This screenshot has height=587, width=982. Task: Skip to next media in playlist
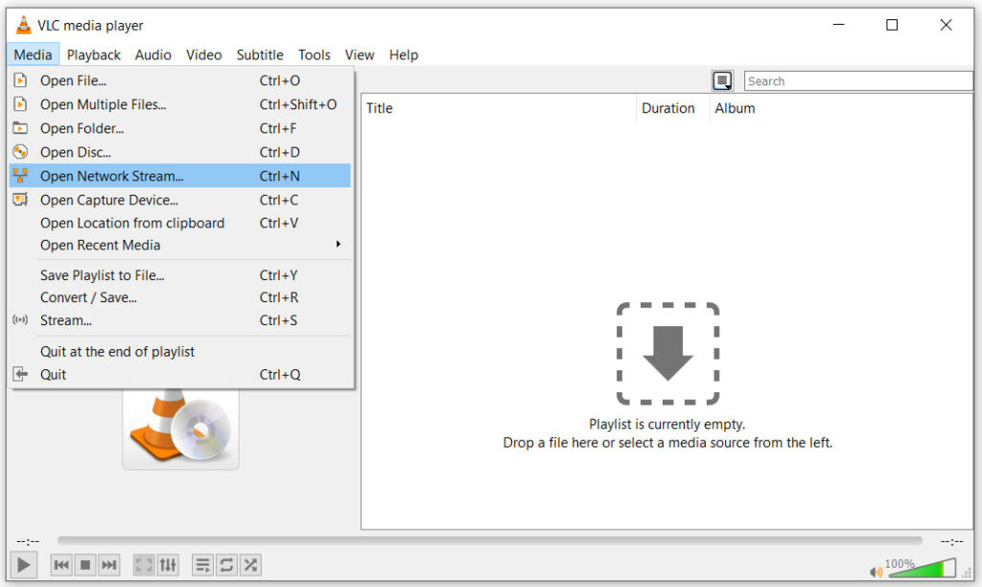tap(109, 565)
